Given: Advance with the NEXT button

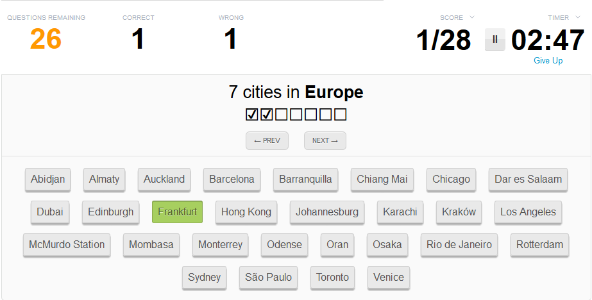Looking at the screenshot, I should click(x=325, y=141).
